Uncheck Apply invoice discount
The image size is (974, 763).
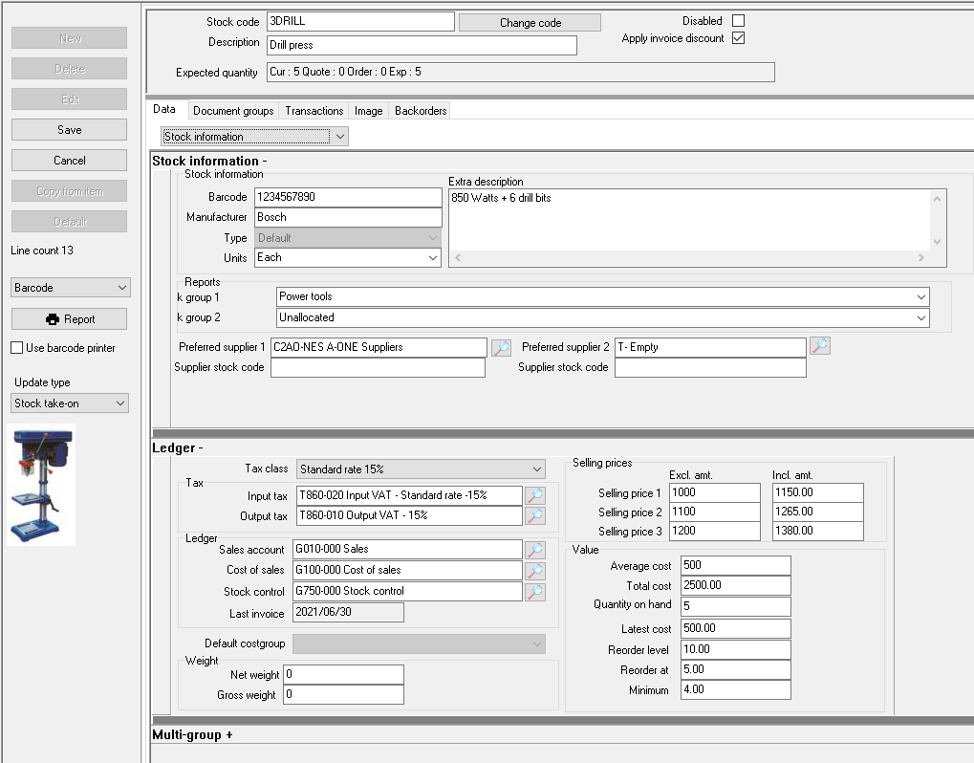pyautogui.click(x=739, y=39)
